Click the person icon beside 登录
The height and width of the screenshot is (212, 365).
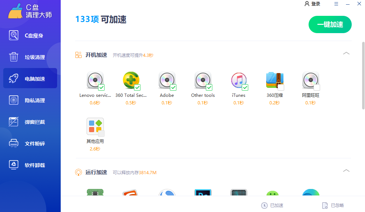tap(307, 4)
